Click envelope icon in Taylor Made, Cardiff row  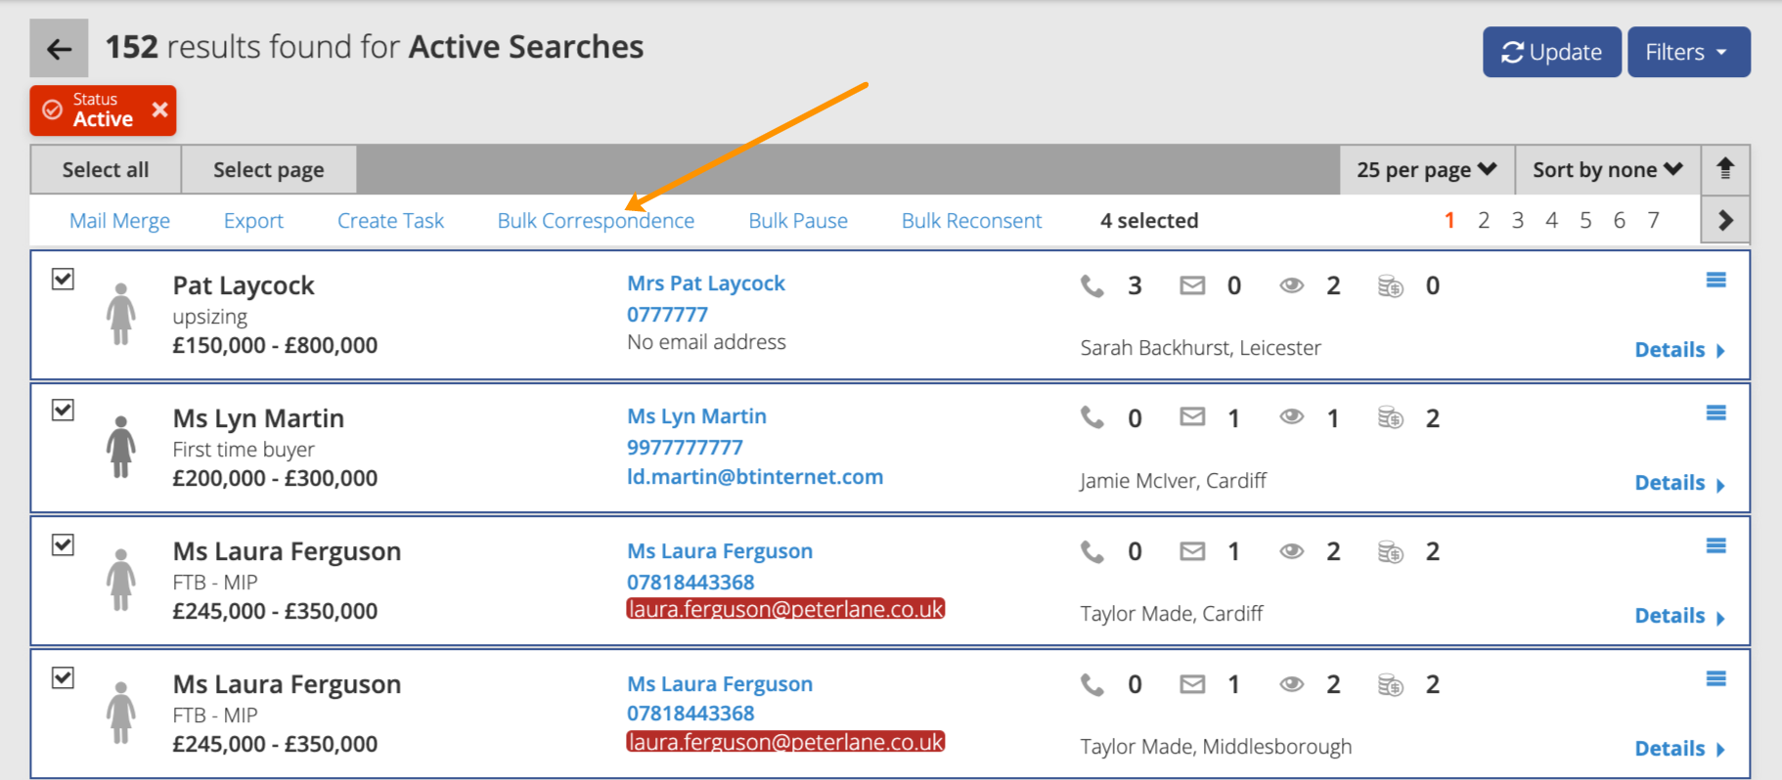[x=1192, y=551]
